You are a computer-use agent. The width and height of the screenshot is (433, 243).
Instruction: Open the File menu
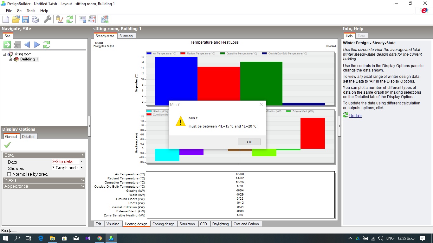[x=9, y=10]
